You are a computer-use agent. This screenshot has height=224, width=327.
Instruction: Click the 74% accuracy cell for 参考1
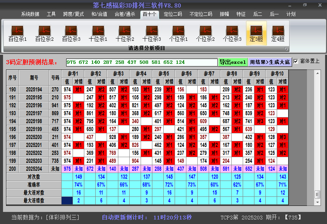pos(78,185)
